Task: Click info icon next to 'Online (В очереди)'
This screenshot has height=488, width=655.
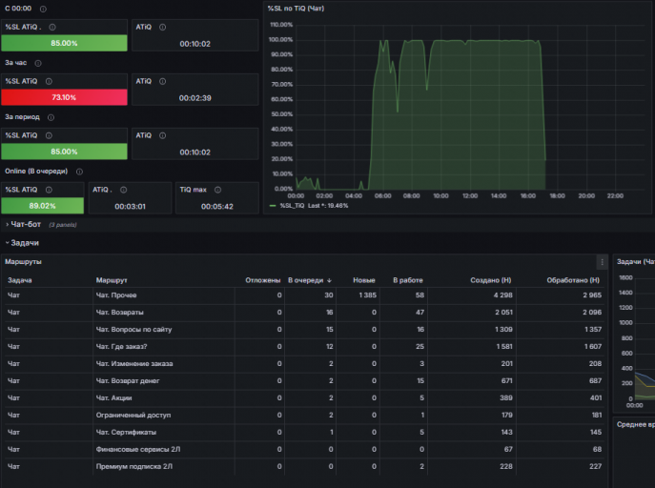Action: 79,172
